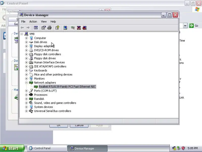Scan for hardware changes toolbar icon
The image size is (202, 152).
click(x=65, y=28)
